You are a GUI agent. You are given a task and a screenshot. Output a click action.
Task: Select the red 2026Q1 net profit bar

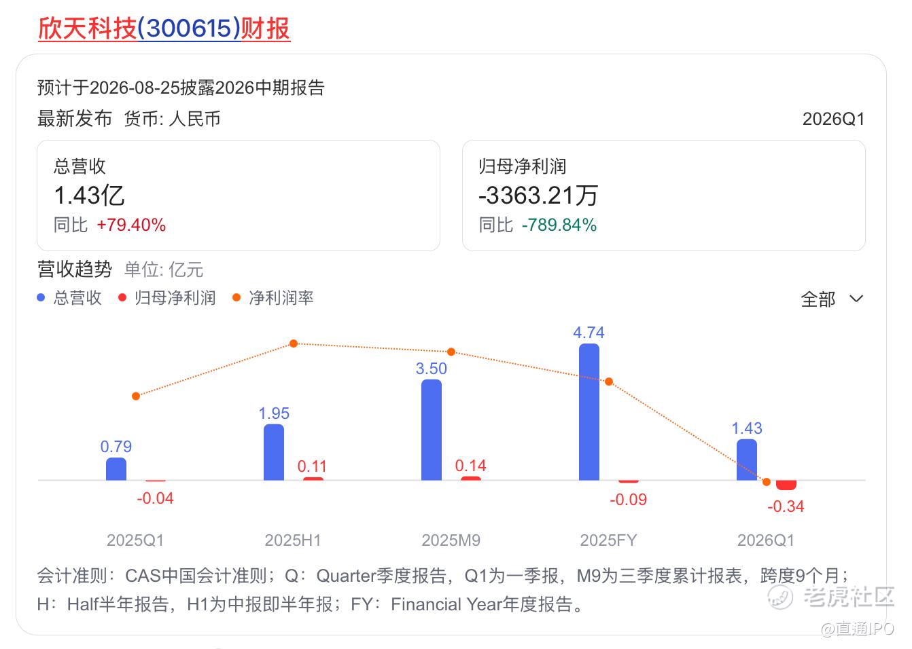click(x=786, y=485)
